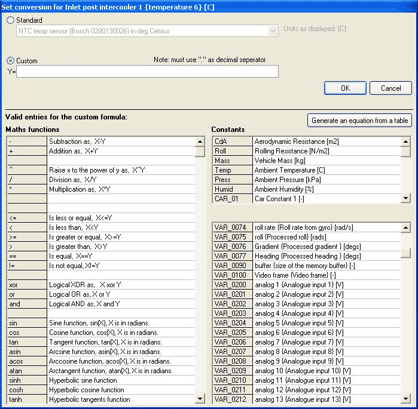Click the Y= custom formula input field

pyautogui.click(x=147, y=72)
